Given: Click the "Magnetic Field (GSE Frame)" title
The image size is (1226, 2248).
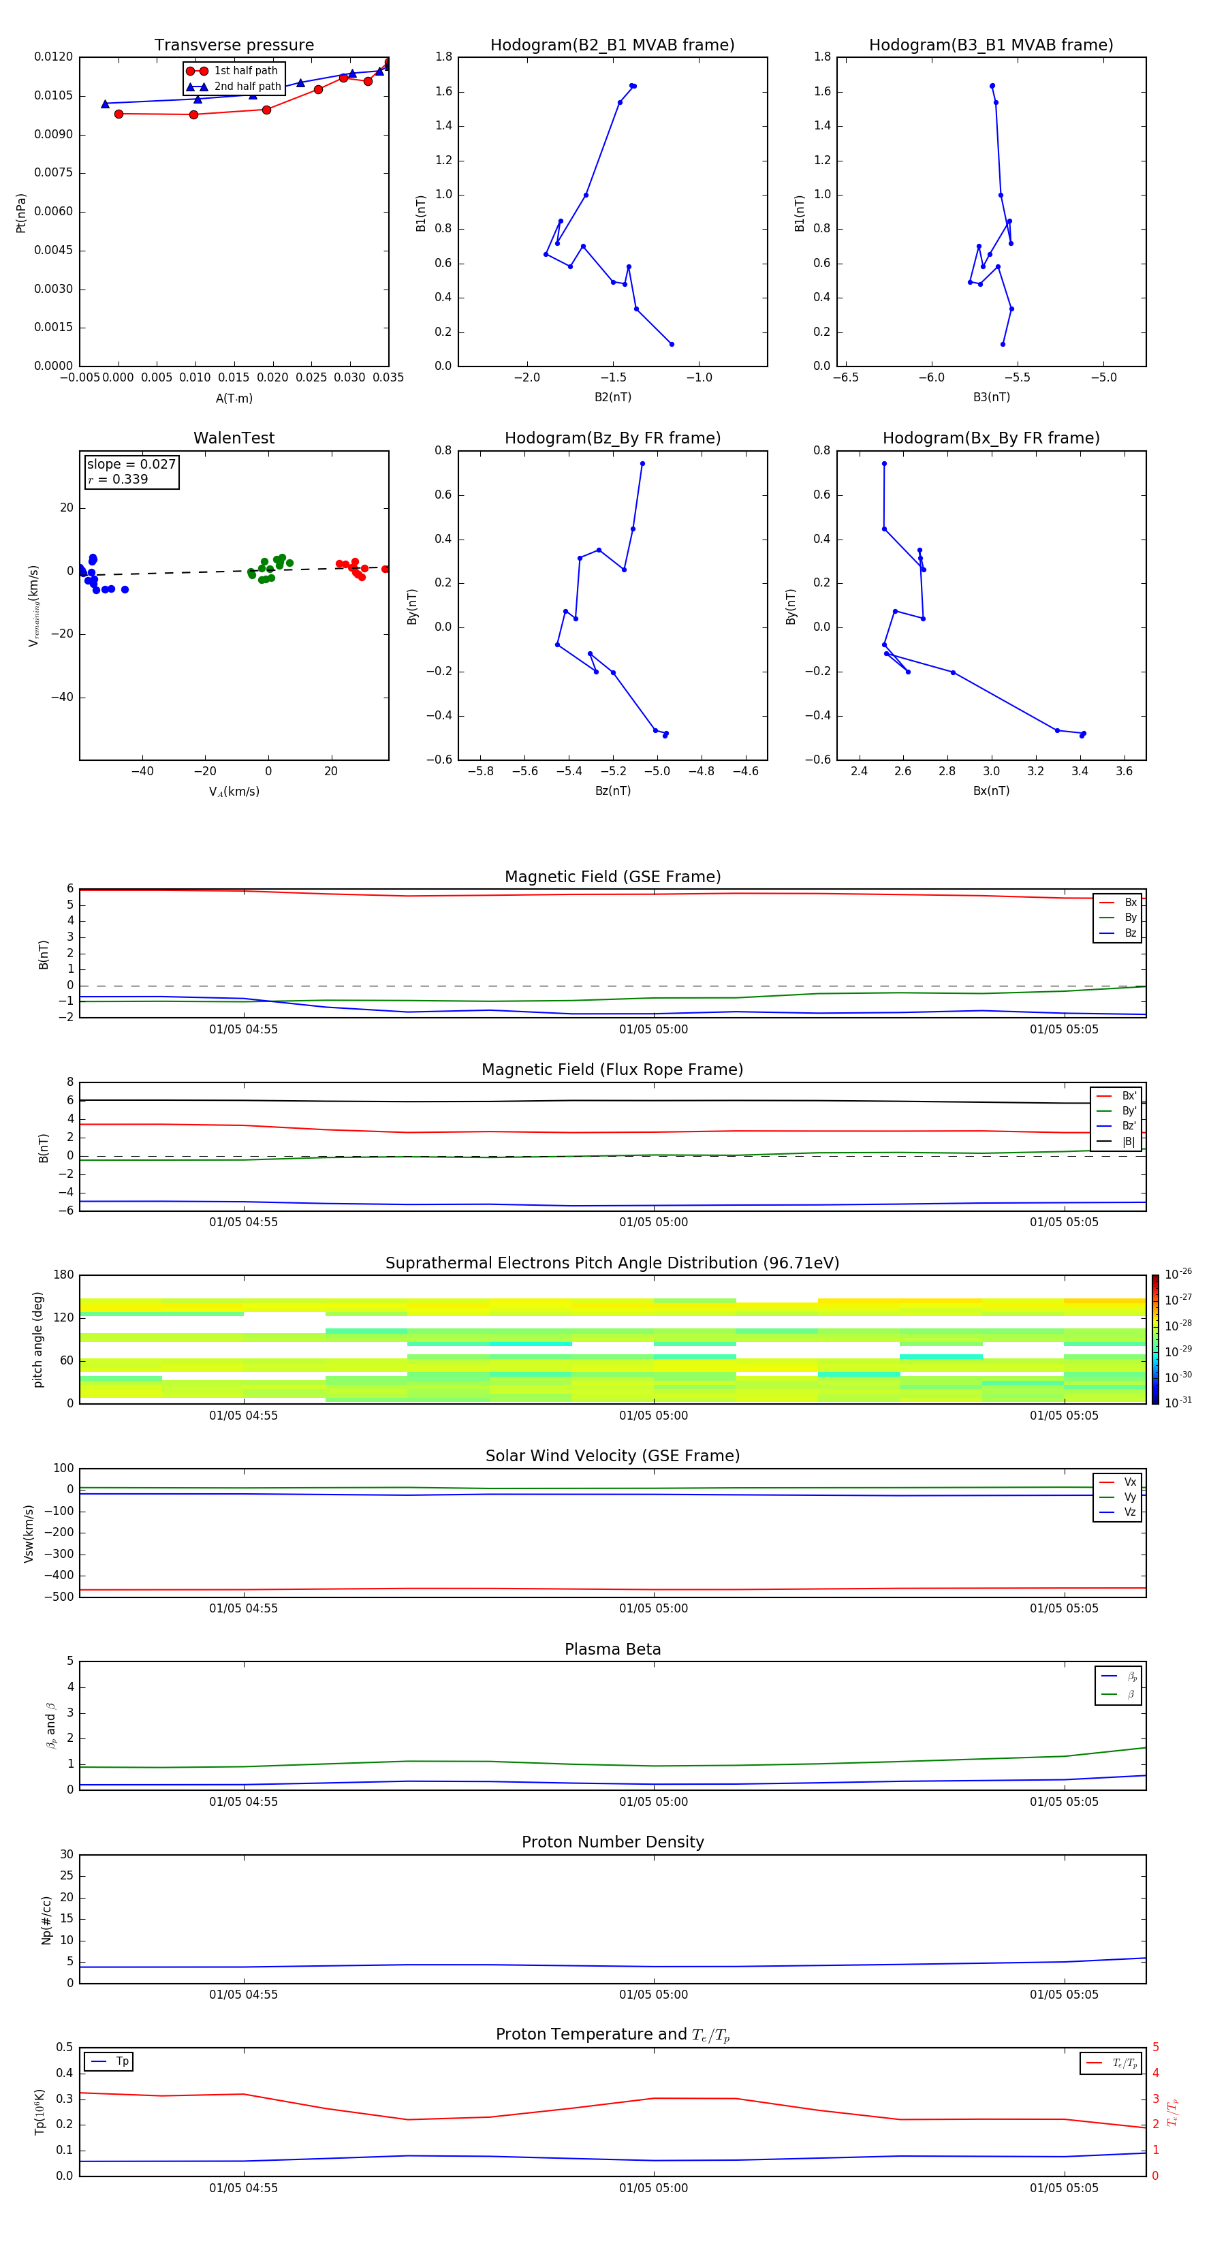Looking at the screenshot, I should pyautogui.click(x=612, y=876).
